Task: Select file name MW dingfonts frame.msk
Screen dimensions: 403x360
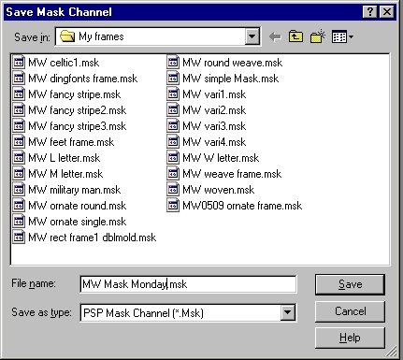Action: (82, 79)
